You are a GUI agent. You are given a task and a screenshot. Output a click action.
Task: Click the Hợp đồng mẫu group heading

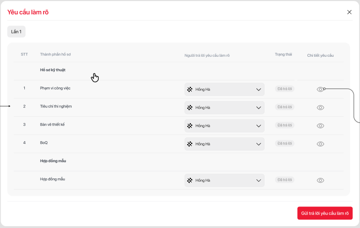pos(53,161)
